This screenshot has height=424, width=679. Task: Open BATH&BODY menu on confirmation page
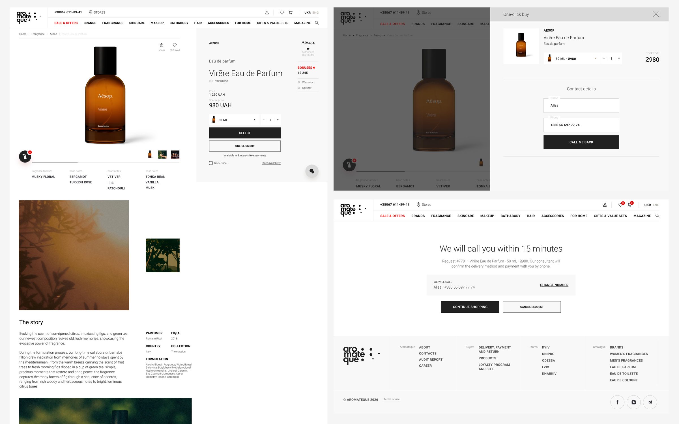pos(510,216)
